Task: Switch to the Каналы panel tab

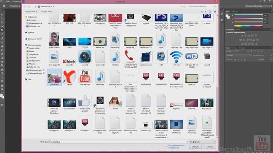Action: point(234,48)
